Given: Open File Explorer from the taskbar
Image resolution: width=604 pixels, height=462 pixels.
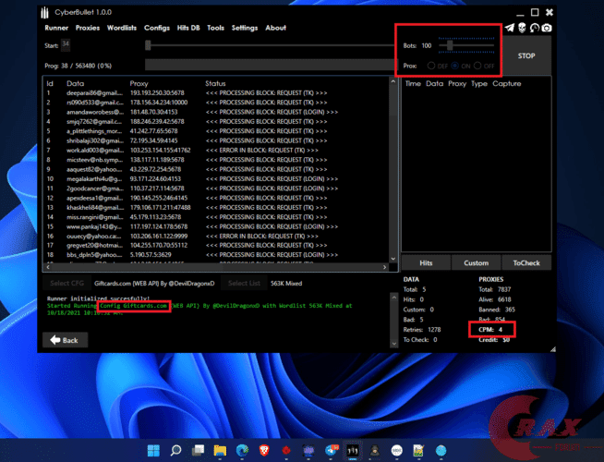Looking at the screenshot, I should [x=220, y=450].
